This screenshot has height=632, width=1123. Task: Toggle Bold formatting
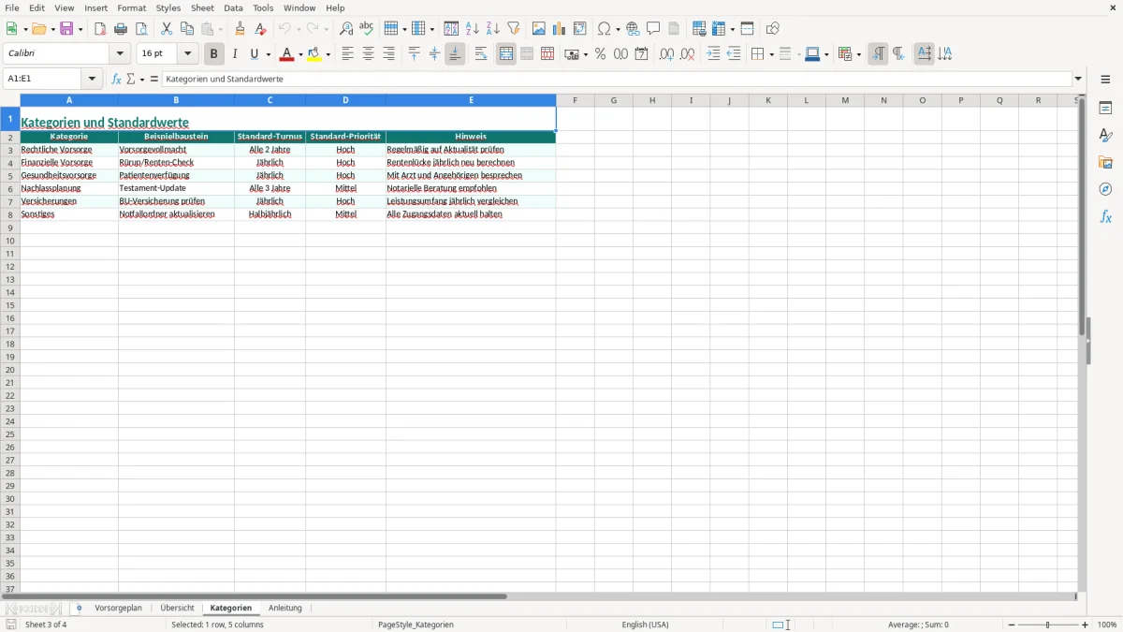coord(213,54)
